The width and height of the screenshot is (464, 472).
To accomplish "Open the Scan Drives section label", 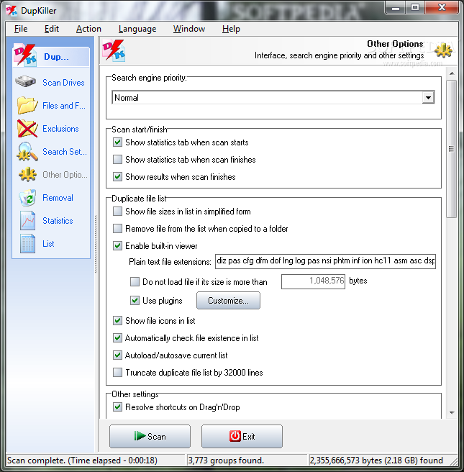I will point(63,83).
